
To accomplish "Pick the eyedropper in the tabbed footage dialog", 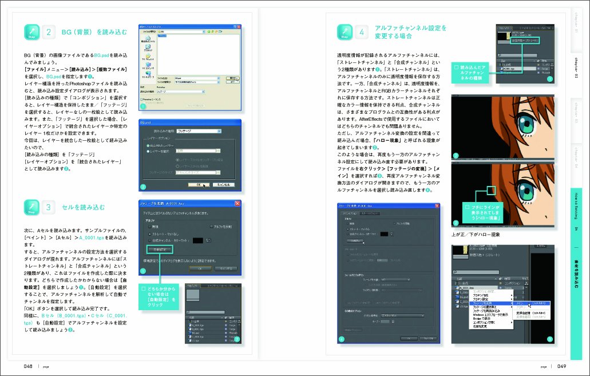I will (x=391, y=234).
